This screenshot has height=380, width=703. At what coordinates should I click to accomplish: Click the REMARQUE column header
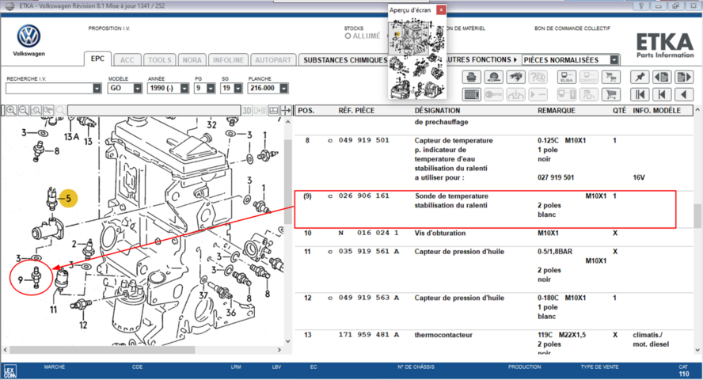click(x=557, y=111)
